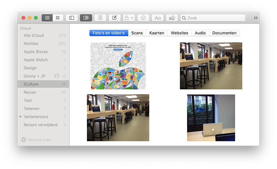This screenshot has width=277, height=169.
Task: Expand the Verbeteraars folder triangle
Action: click(20, 117)
